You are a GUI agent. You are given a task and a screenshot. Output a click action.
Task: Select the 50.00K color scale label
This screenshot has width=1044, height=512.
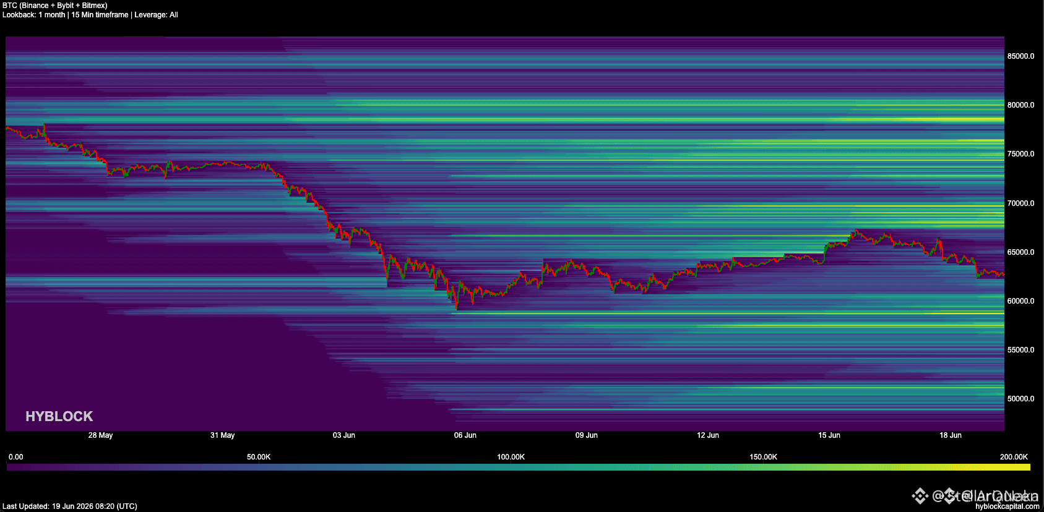pyautogui.click(x=259, y=457)
